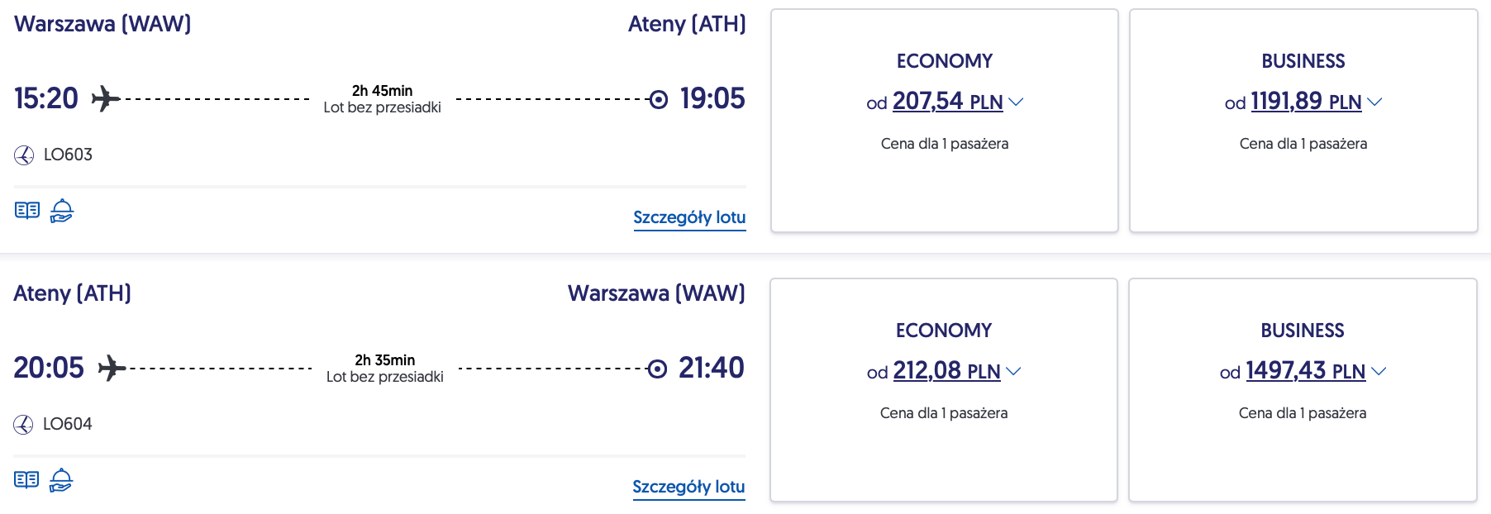
Task: Click the meal service icon under LO603
Action: (62, 211)
